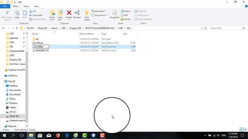Open CSD in Quick access
This screenshot has height=139, width=248.
click(12, 34)
